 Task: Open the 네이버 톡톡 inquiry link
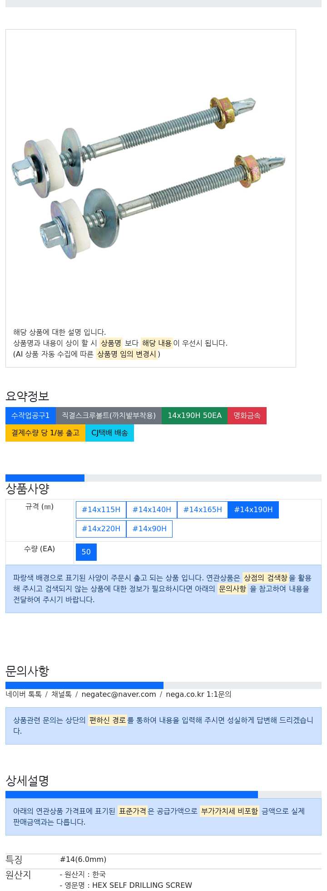click(x=24, y=695)
